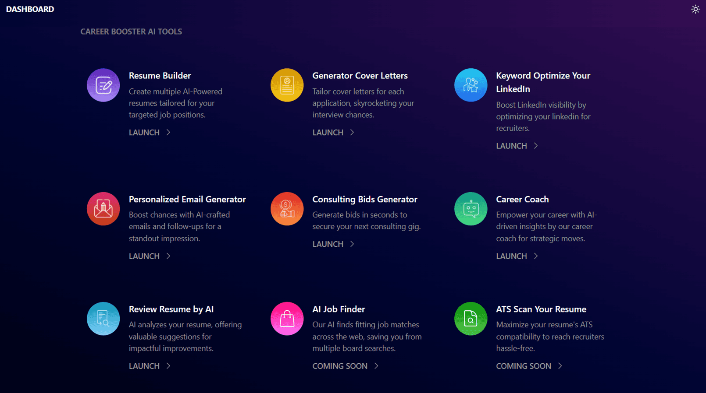
Task: Click the green ATS Scan document icon
Action: 471,319
